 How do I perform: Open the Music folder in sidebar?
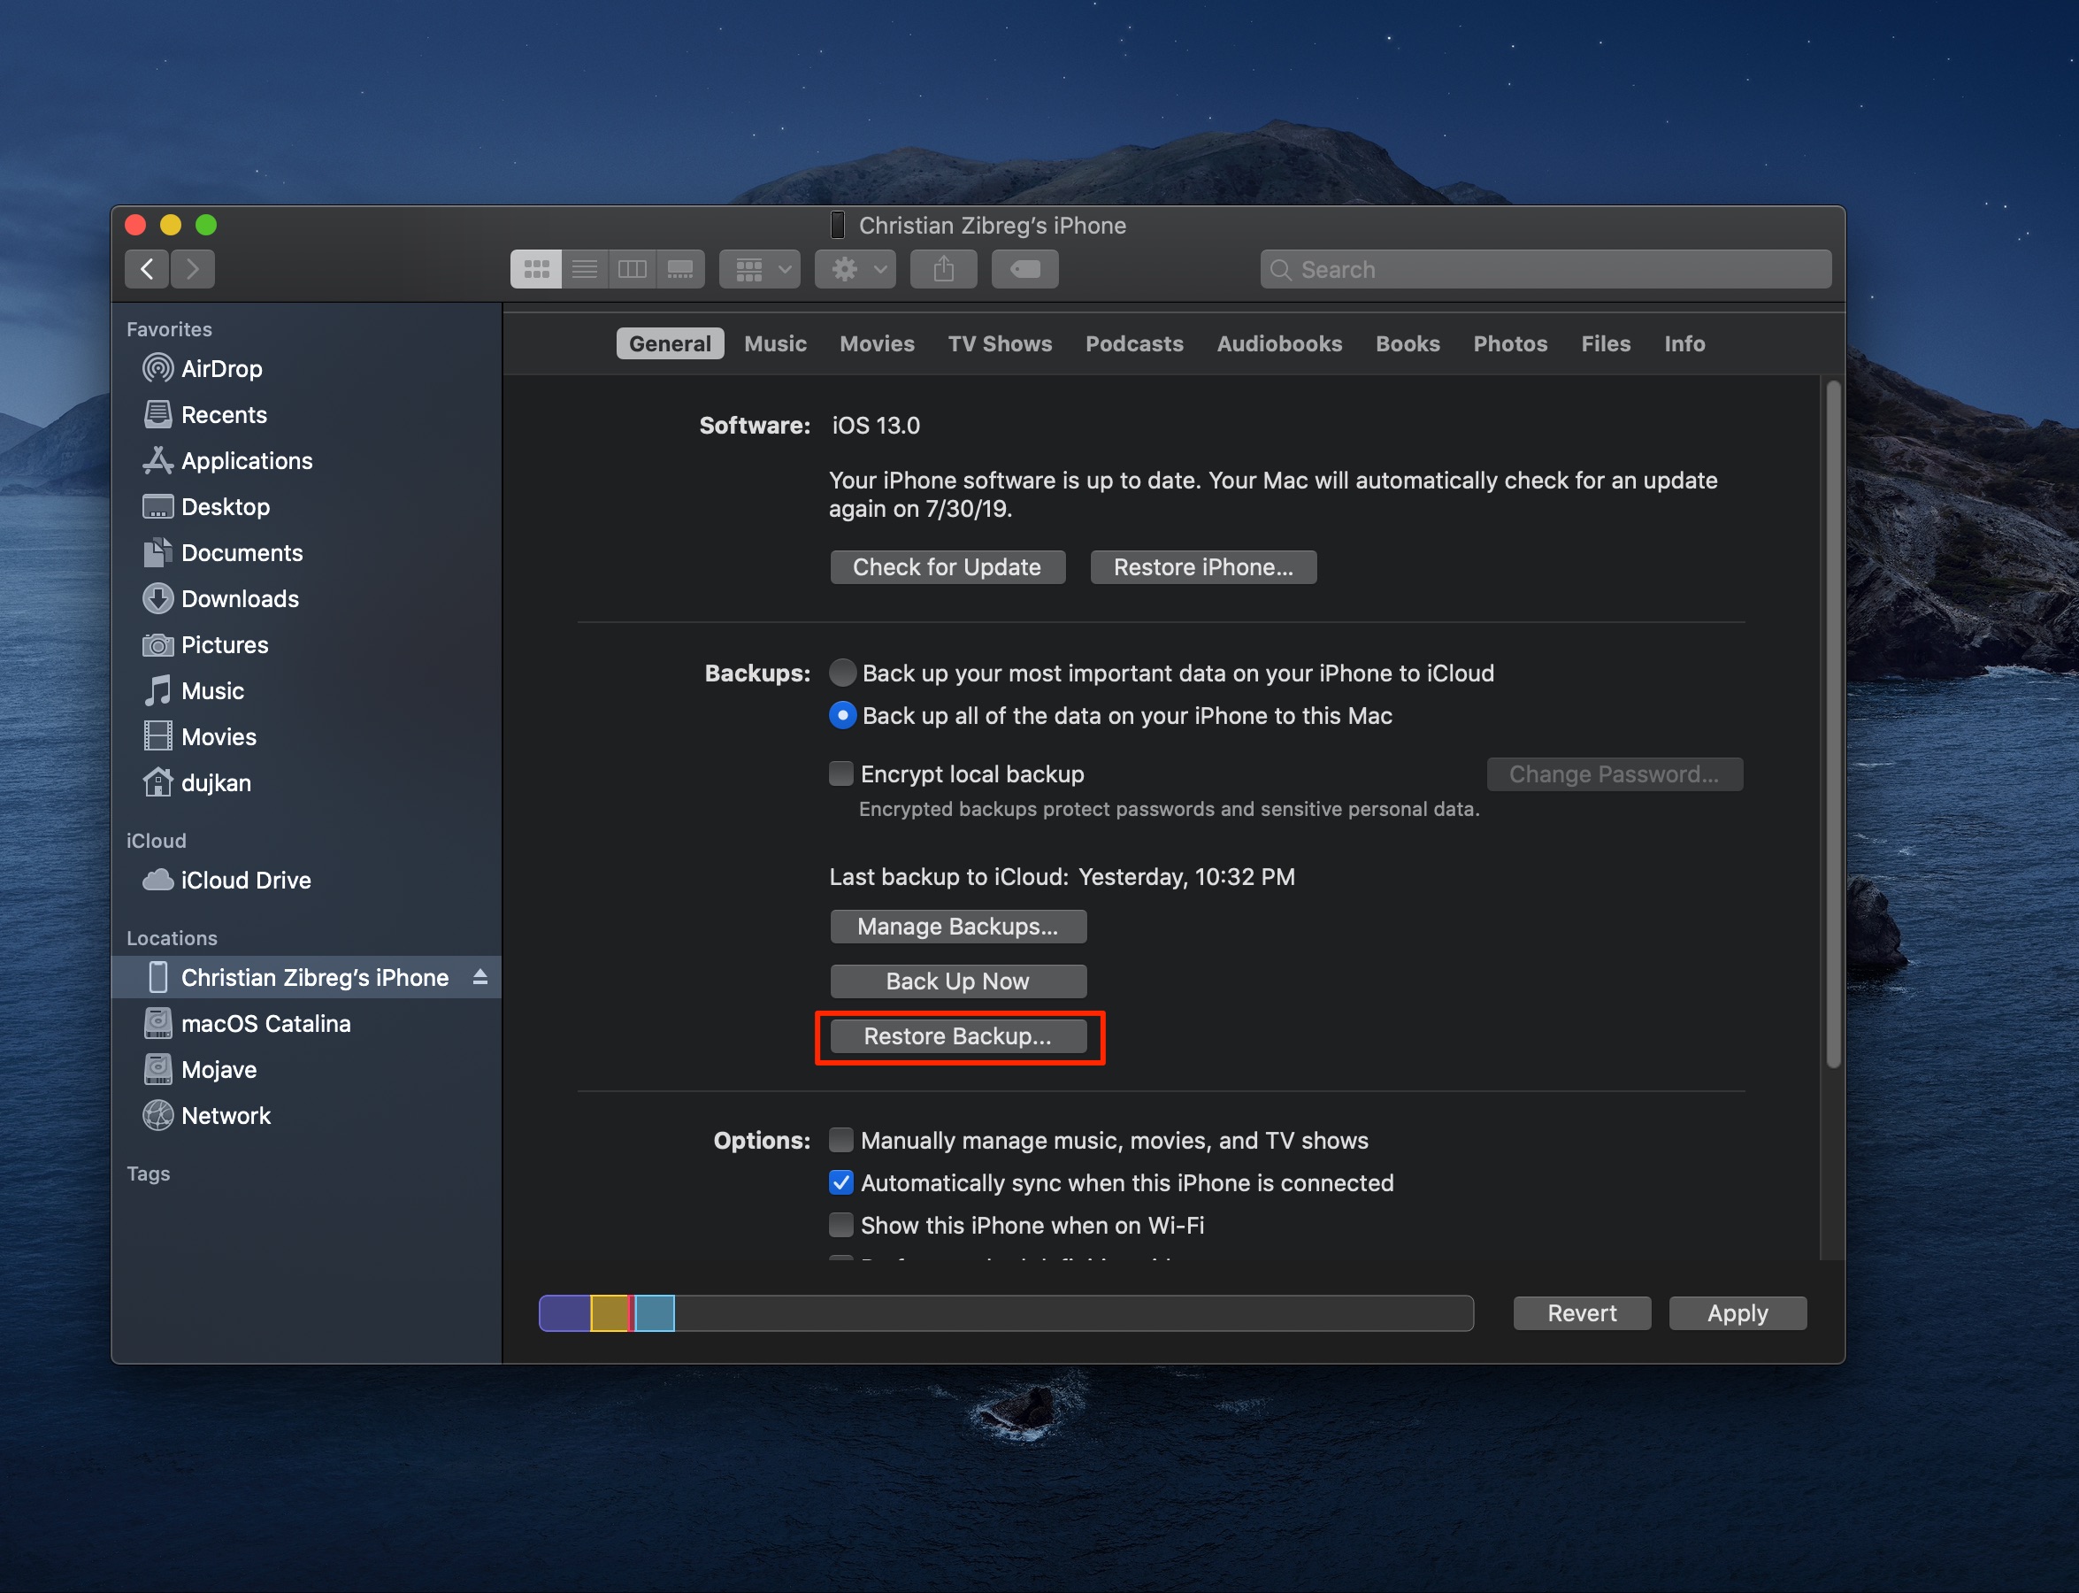coord(306,690)
